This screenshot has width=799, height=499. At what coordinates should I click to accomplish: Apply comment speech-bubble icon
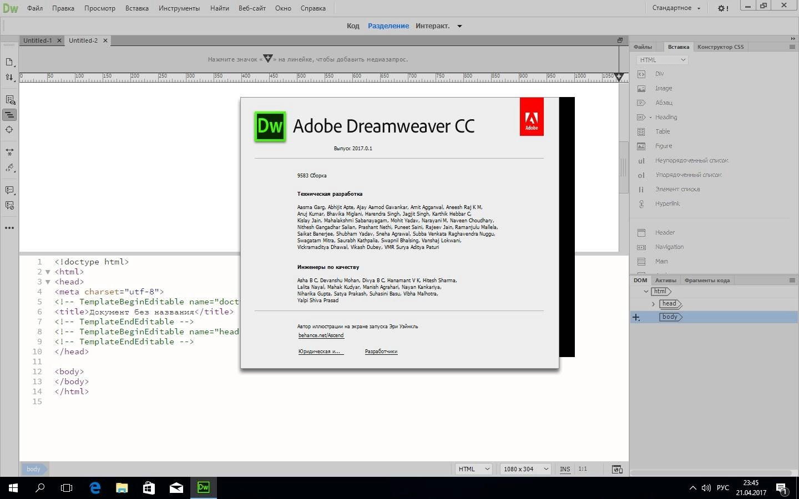pyautogui.click(x=9, y=190)
